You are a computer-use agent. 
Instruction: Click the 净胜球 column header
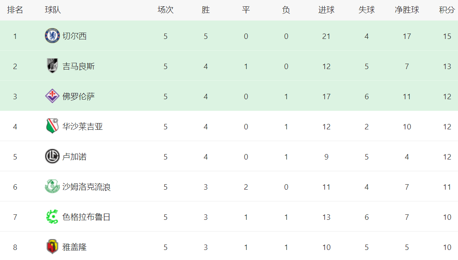click(x=407, y=10)
